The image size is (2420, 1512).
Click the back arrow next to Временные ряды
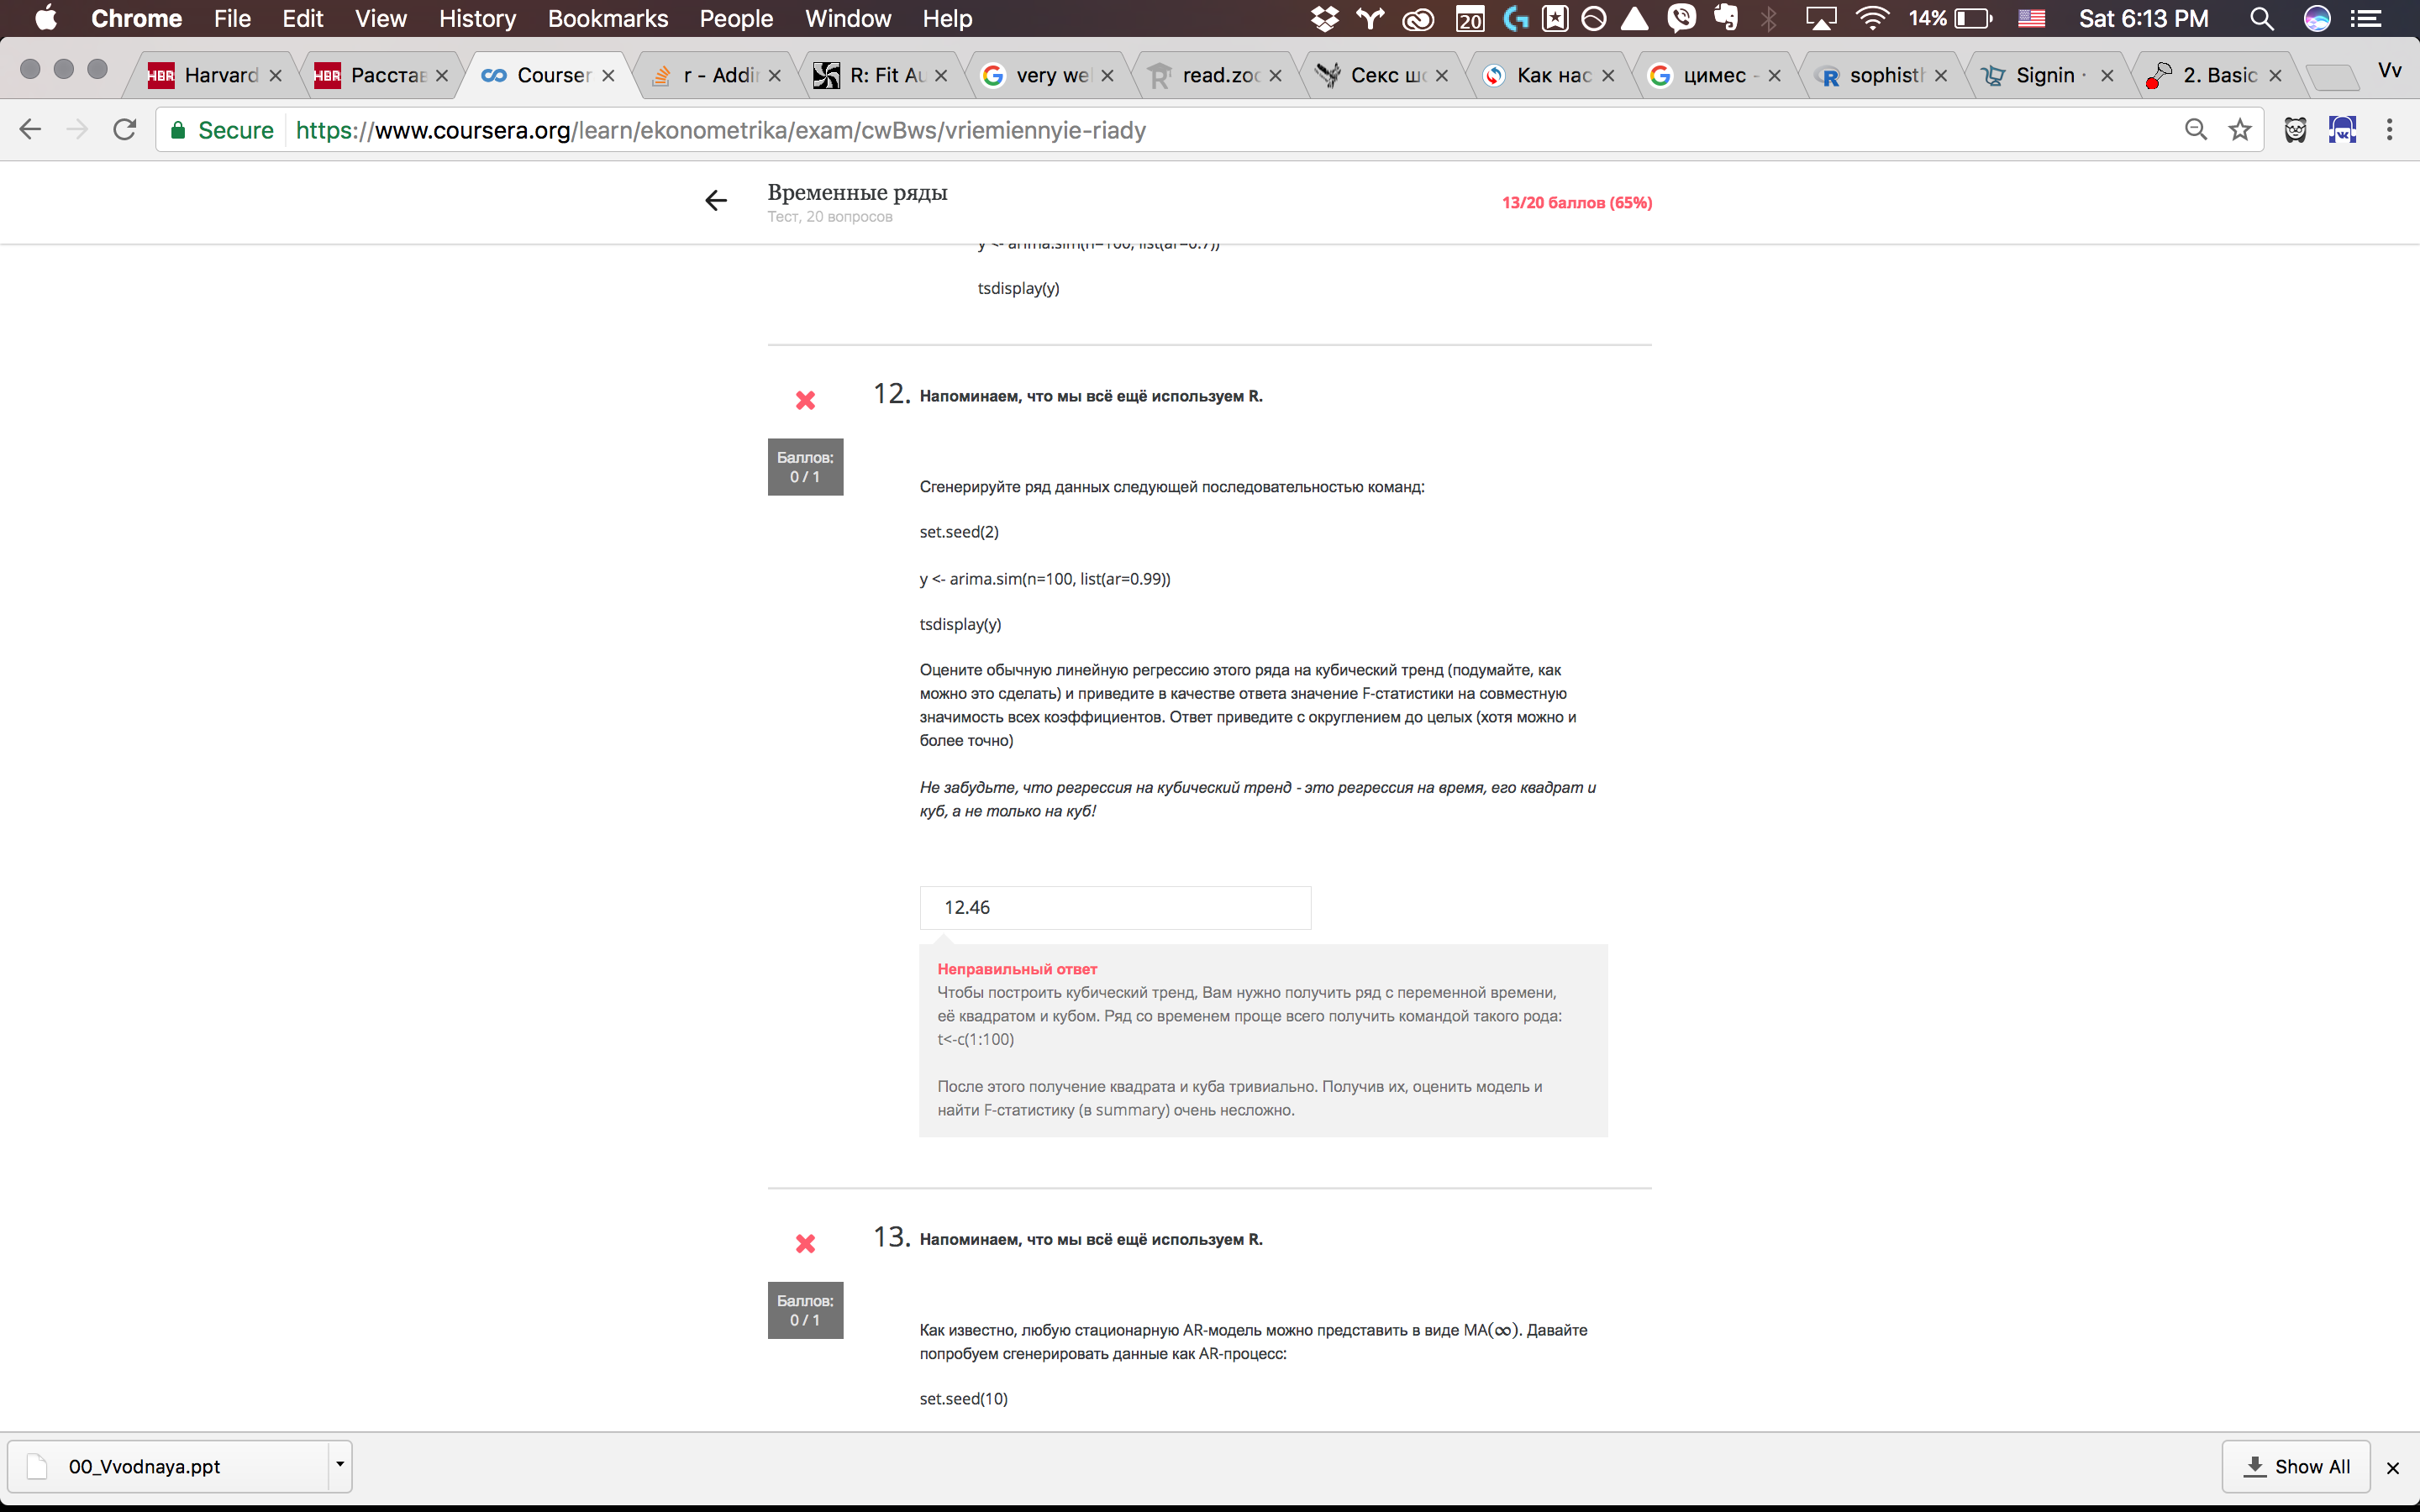click(x=715, y=201)
